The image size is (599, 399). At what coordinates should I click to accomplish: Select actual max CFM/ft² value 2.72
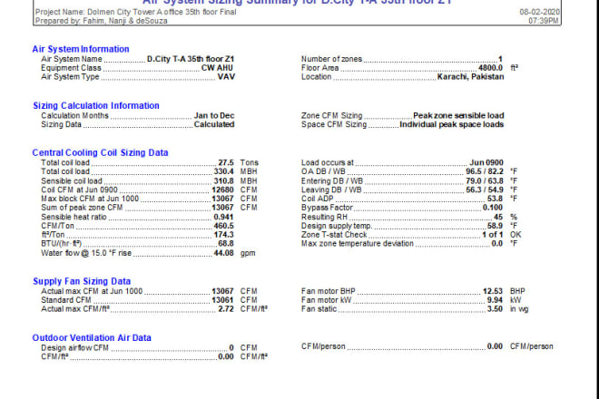tap(226, 308)
